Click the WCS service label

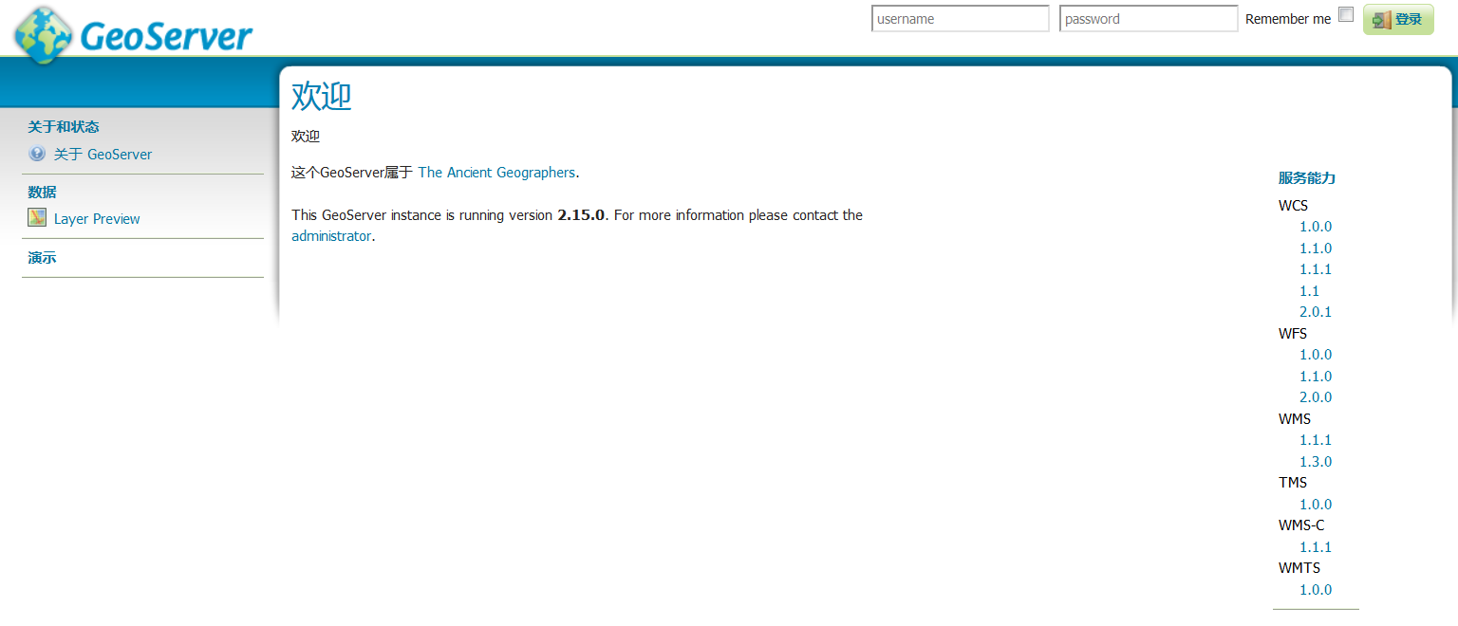click(x=1293, y=205)
